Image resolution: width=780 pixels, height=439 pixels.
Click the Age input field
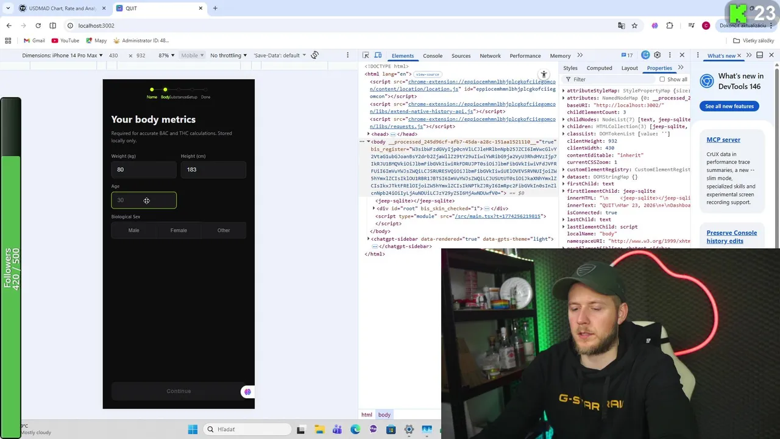(144, 200)
